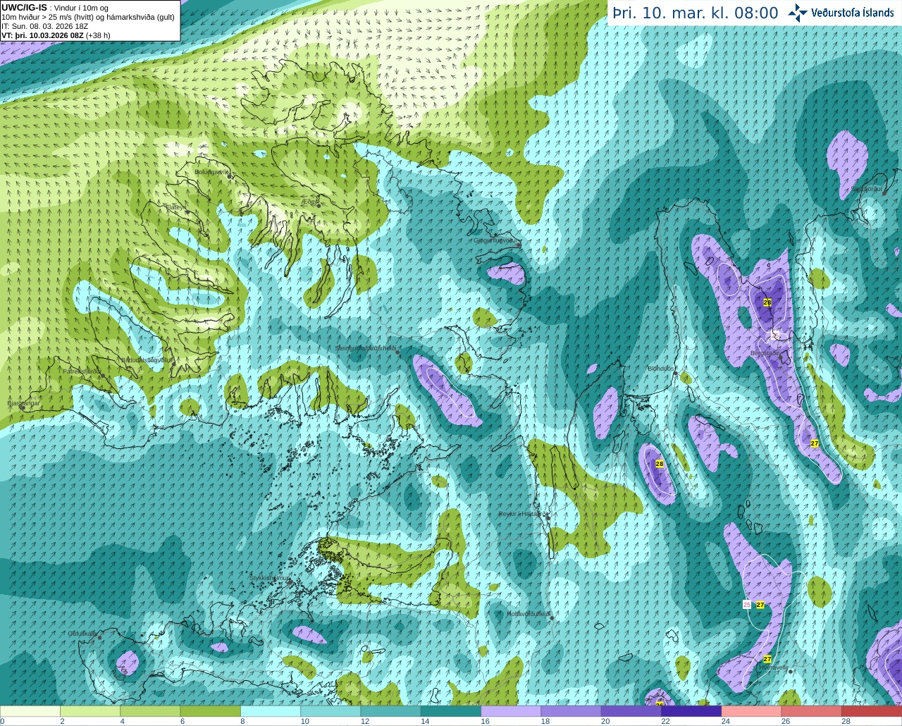902x726 pixels.
Task: Pick the 2–4 m/s light green legend swatch
Action: click(90, 710)
